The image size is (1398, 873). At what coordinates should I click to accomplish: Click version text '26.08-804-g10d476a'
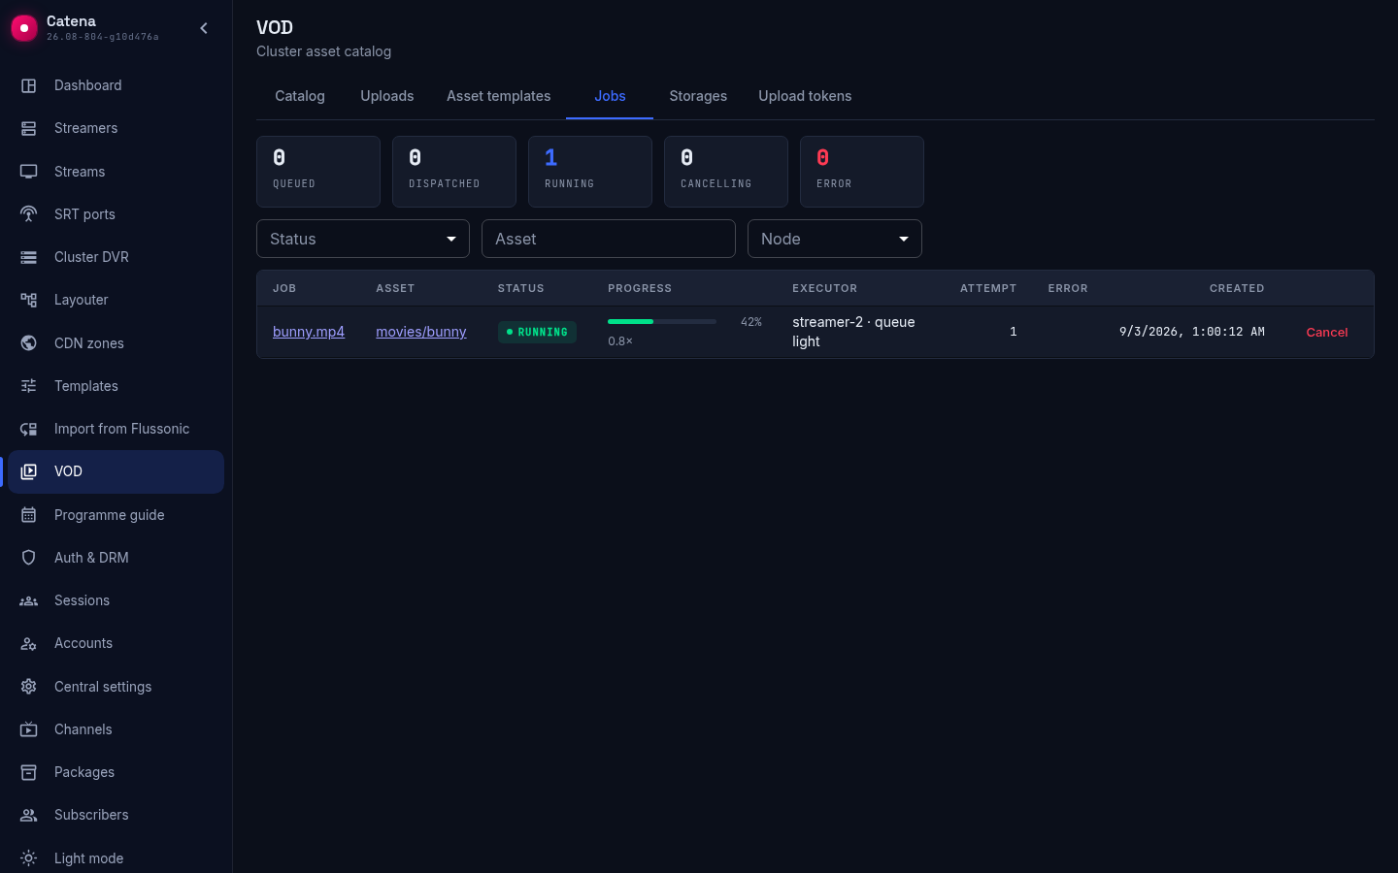pyautogui.click(x=103, y=37)
